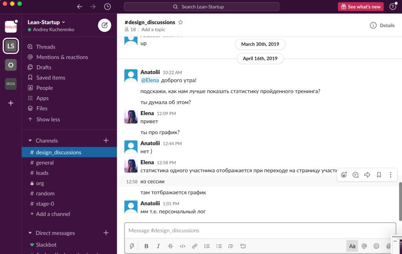Open the shortcuts lightning bolt
The height and width of the screenshot is (254, 402).
point(132,246)
